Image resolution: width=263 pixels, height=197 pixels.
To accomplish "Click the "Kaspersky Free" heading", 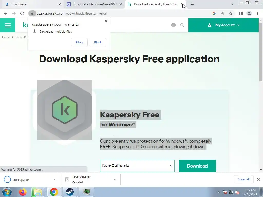I will point(130,115).
